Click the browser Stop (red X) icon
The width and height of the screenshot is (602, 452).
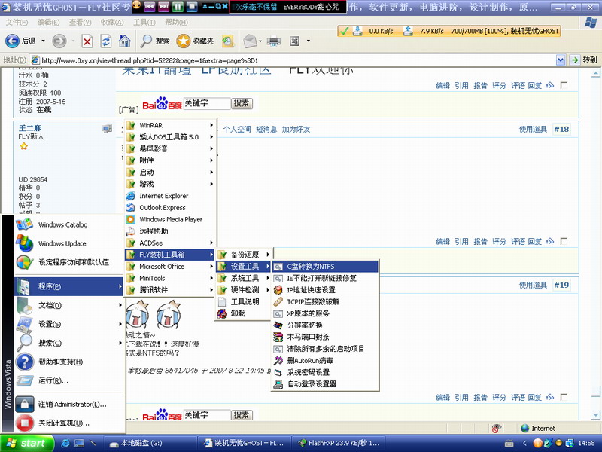87,41
